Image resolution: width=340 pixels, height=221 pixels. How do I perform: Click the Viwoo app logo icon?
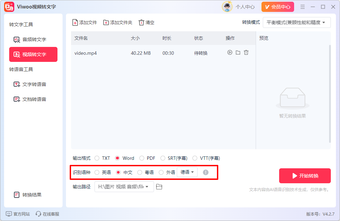[9, 7]
